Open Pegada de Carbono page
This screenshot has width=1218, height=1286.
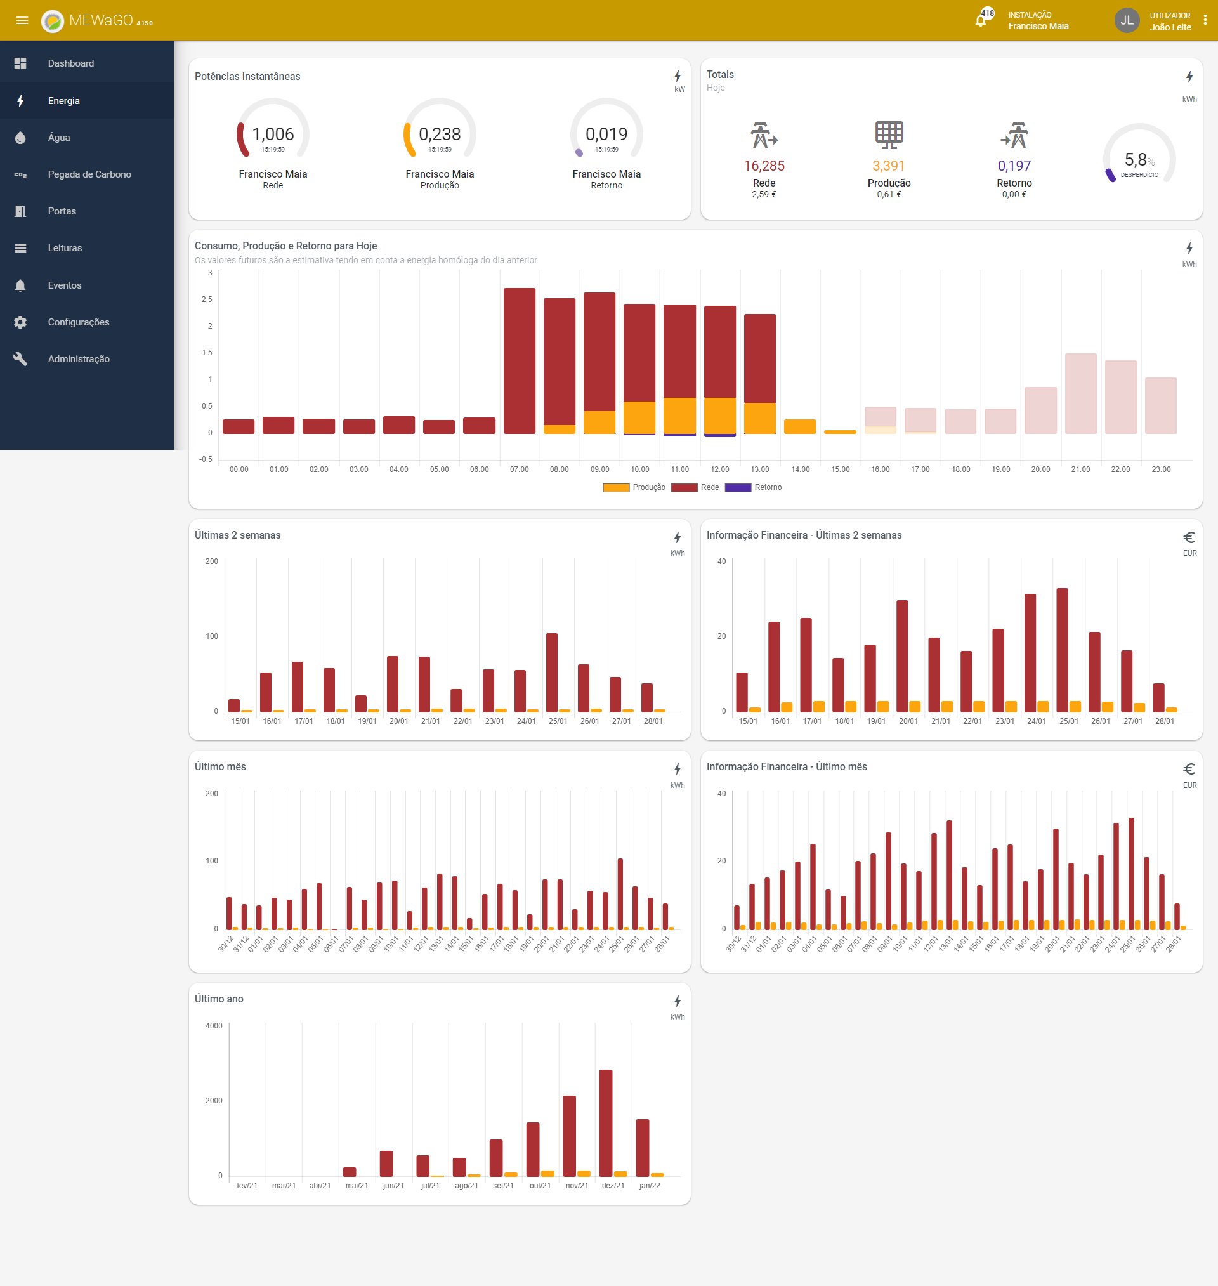coord(87,174)
